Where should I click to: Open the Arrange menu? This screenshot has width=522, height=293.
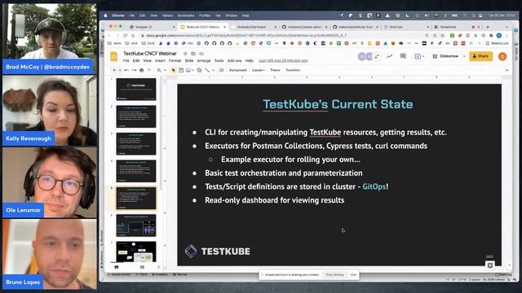204,61
